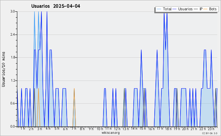This screenshot has width=221, height=136.
Task: Click the '14 h' x-axis label
Action: 134,129
